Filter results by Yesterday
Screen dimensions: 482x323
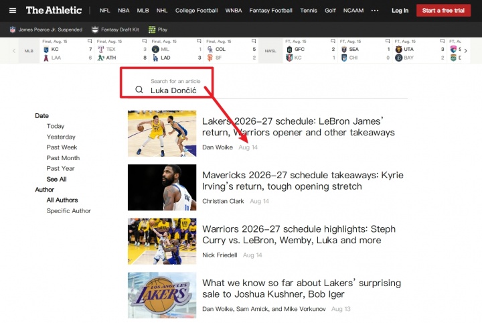61,137
